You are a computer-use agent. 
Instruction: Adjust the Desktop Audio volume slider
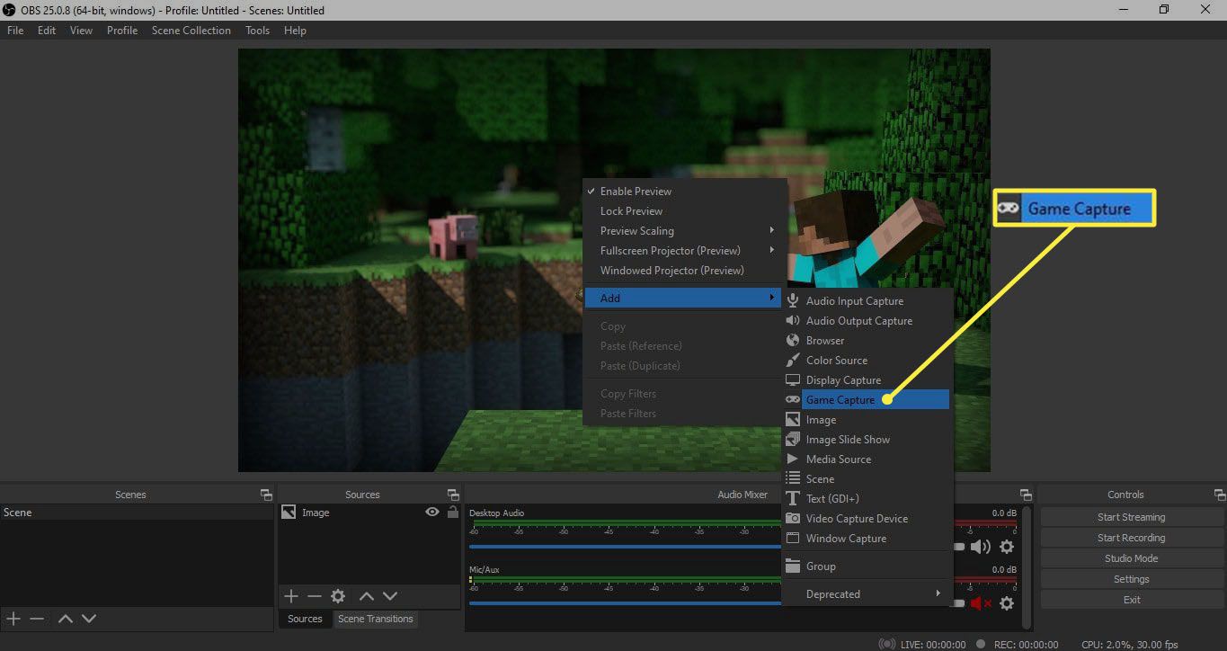point(716,547)
